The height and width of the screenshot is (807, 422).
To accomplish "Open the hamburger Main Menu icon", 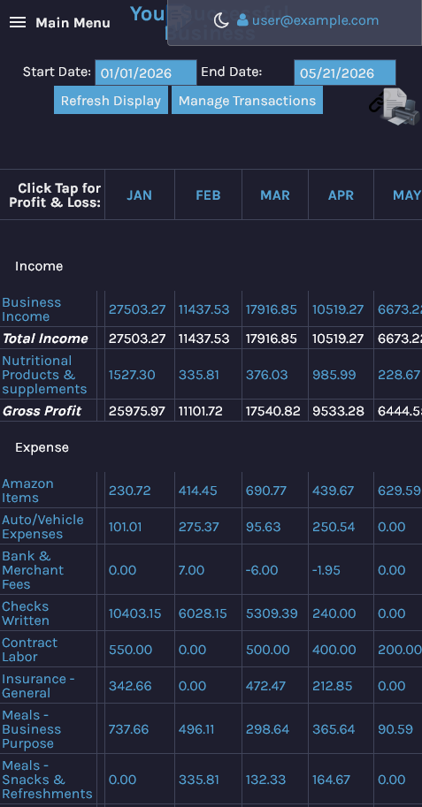I will click(x=18, y=22).
